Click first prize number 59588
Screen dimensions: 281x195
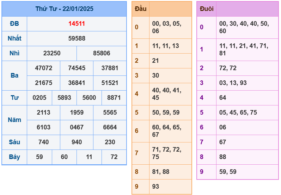pos(77,38)
